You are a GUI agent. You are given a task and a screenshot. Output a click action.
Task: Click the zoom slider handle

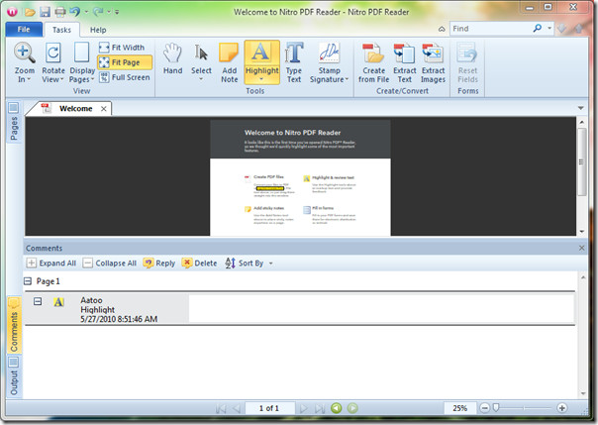click(x=496, y=408)
